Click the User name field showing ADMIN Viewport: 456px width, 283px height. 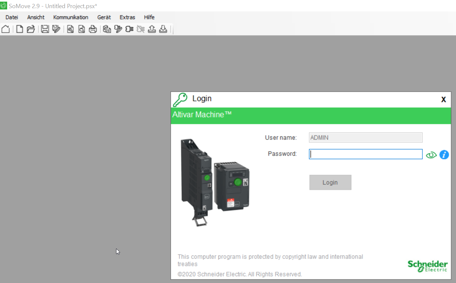(366, 138)
